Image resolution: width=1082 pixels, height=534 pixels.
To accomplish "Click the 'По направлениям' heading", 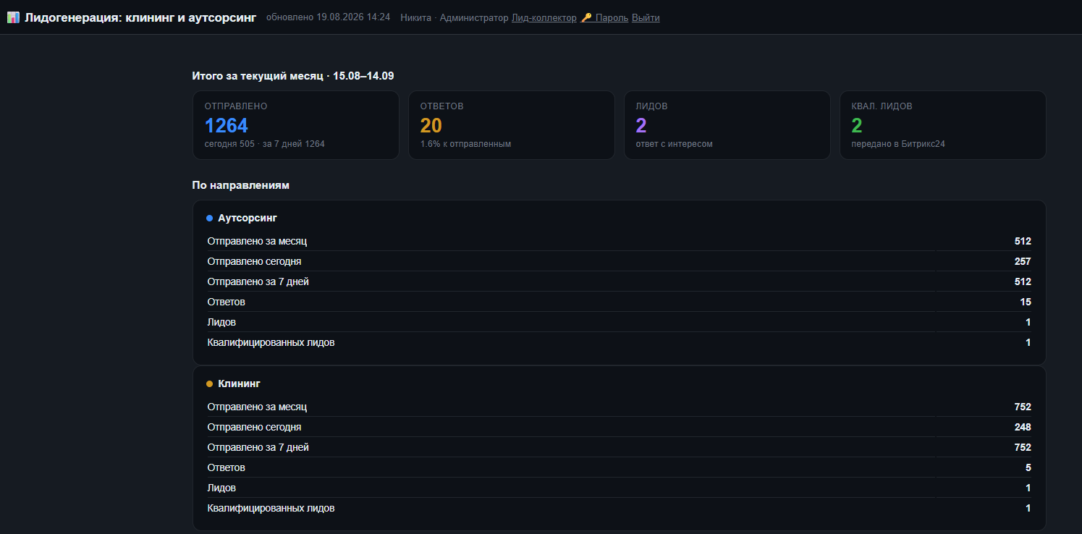I will coord(240,185).
